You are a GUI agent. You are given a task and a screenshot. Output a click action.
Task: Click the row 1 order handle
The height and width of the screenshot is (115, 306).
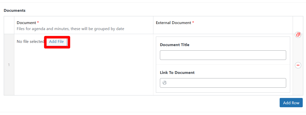(9, 65)
